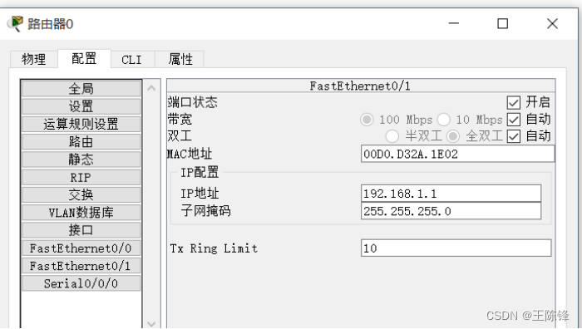Click the sidebar scroll up arrow
Viewport: 582px width, 329px height.
click(151, 88)
